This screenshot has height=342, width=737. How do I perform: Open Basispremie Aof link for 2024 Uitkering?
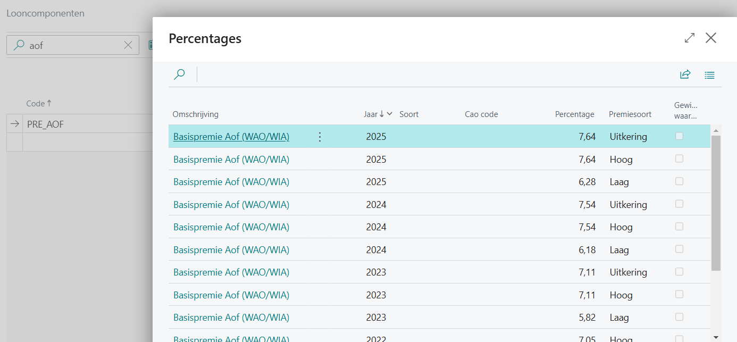click(x=231, y=205)
